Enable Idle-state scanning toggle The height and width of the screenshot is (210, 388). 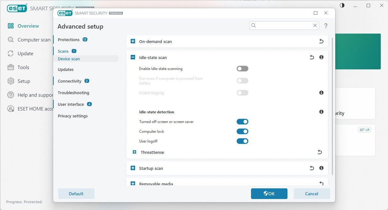[243, 69]
